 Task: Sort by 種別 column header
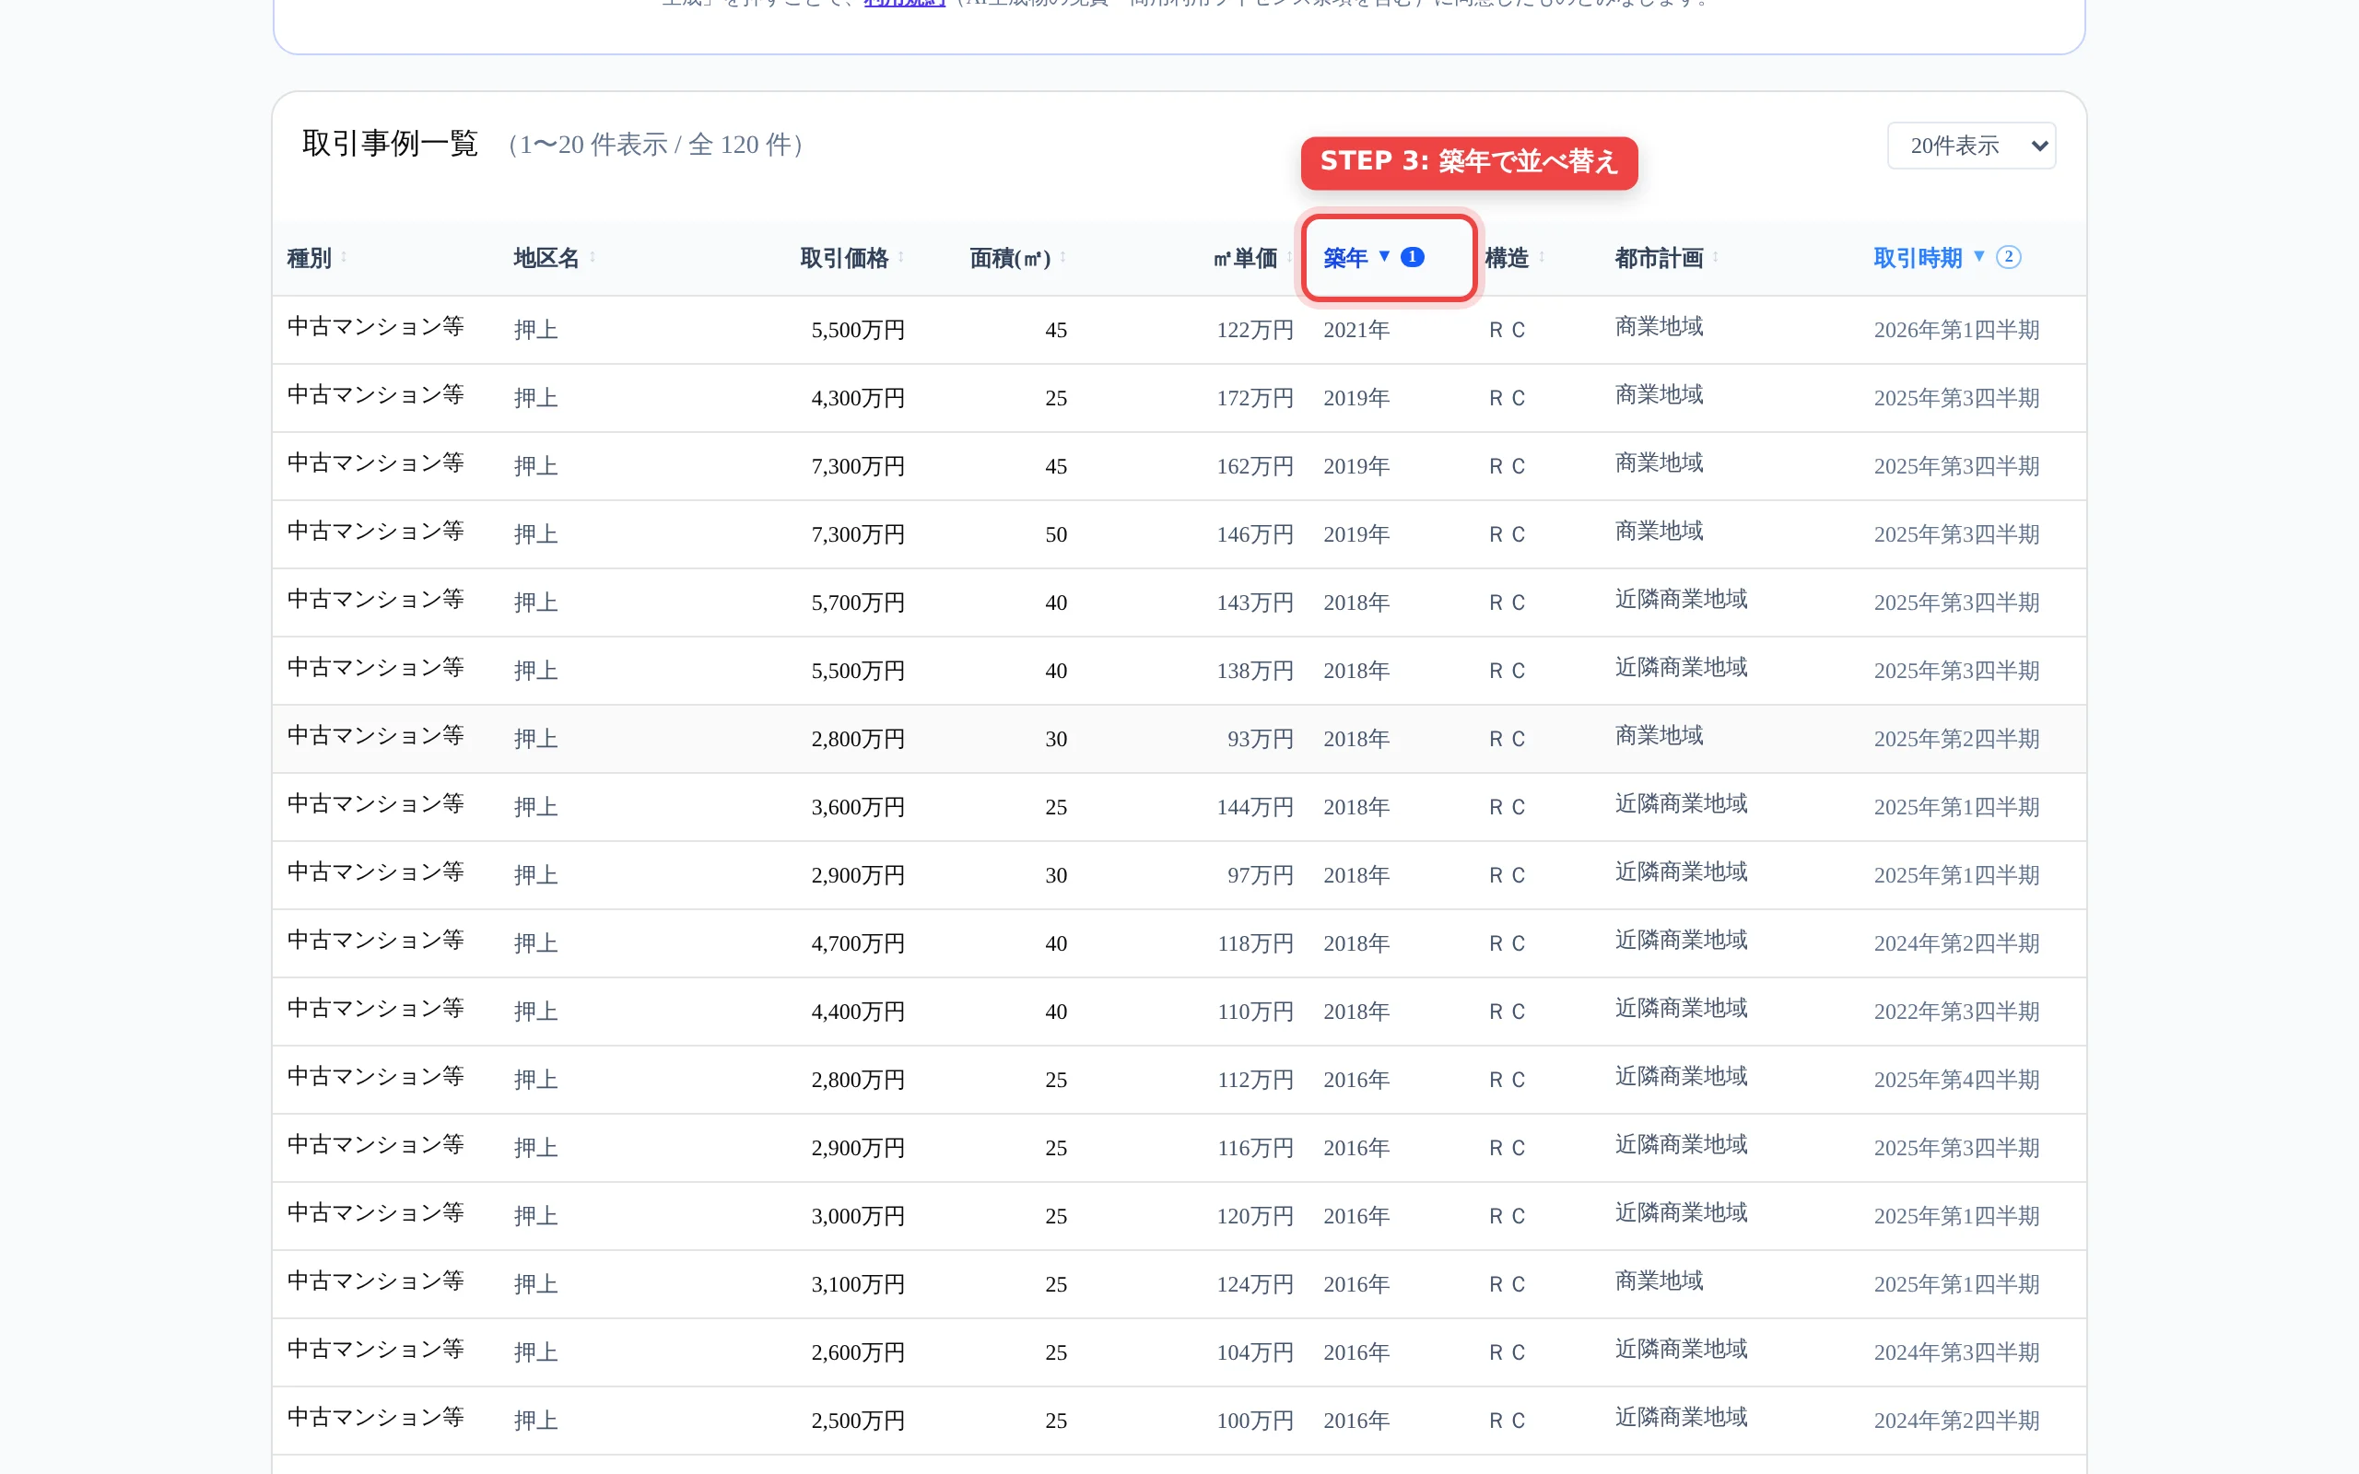[x=317, y=258]
